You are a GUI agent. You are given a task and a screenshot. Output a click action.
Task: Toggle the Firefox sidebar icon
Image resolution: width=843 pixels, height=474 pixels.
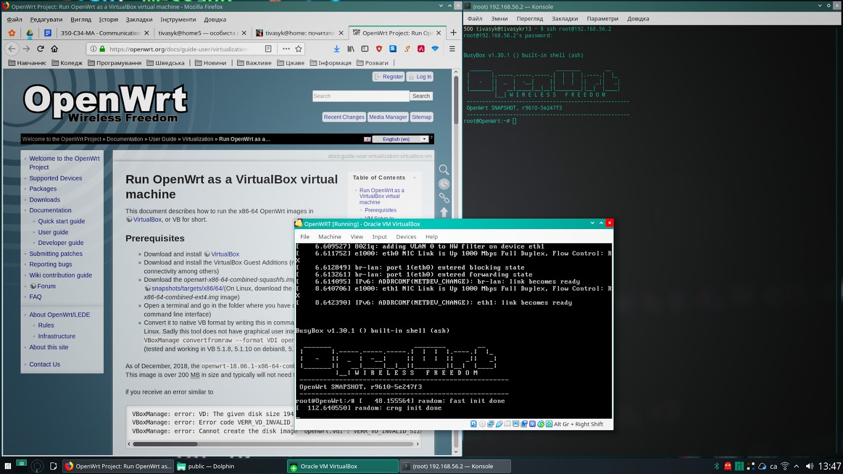coord(365,48)
